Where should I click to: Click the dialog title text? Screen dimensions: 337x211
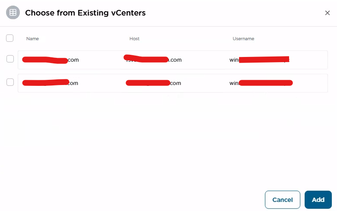pos(85,13)
